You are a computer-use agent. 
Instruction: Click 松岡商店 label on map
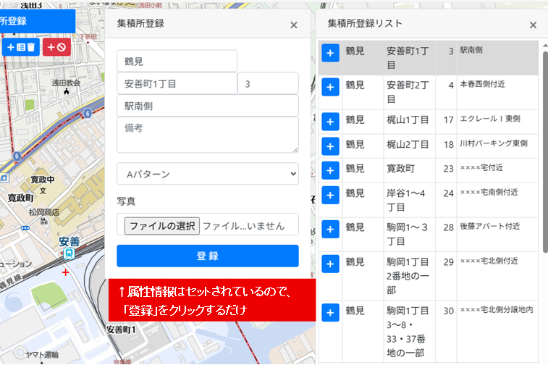point(44,212)
